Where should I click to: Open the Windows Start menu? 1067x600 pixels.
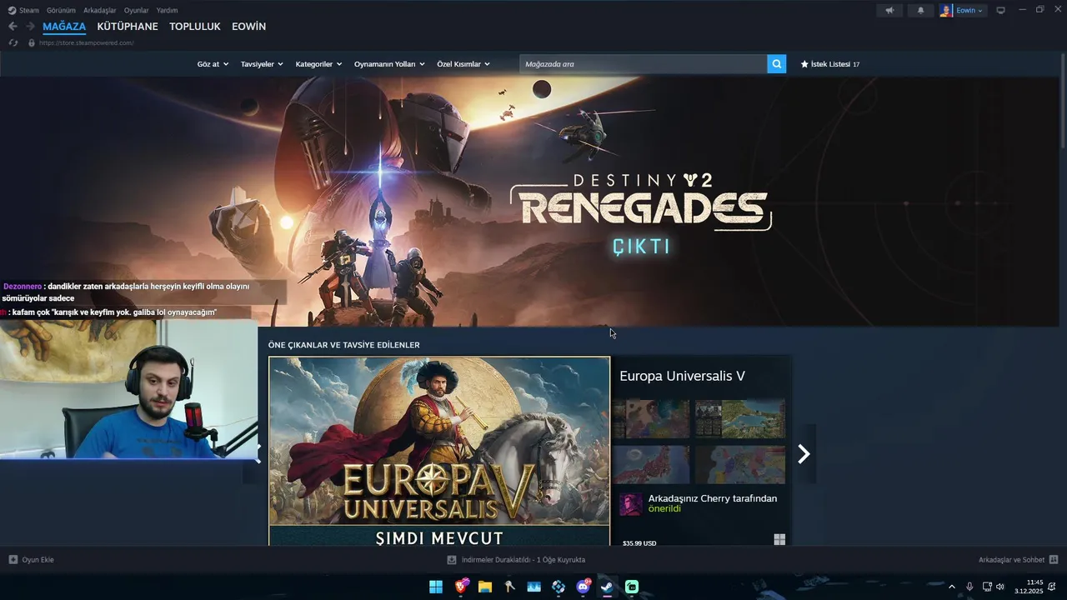tap(436, 587)
